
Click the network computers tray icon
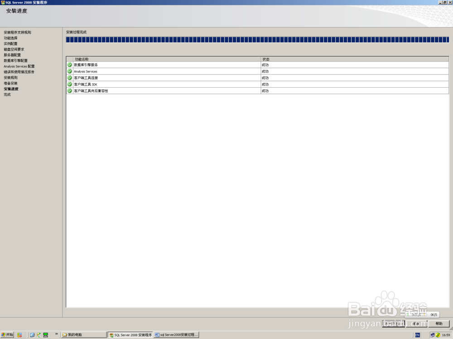coord(433,335)
